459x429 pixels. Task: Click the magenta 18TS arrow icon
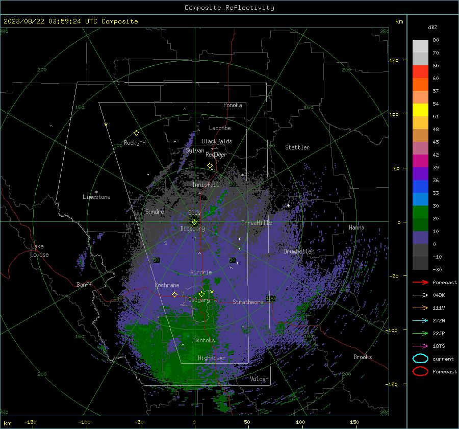[420, 346]
